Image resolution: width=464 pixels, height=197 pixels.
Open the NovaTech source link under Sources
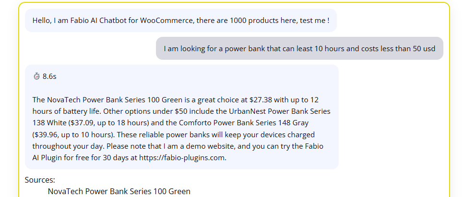tap(119, 191)
